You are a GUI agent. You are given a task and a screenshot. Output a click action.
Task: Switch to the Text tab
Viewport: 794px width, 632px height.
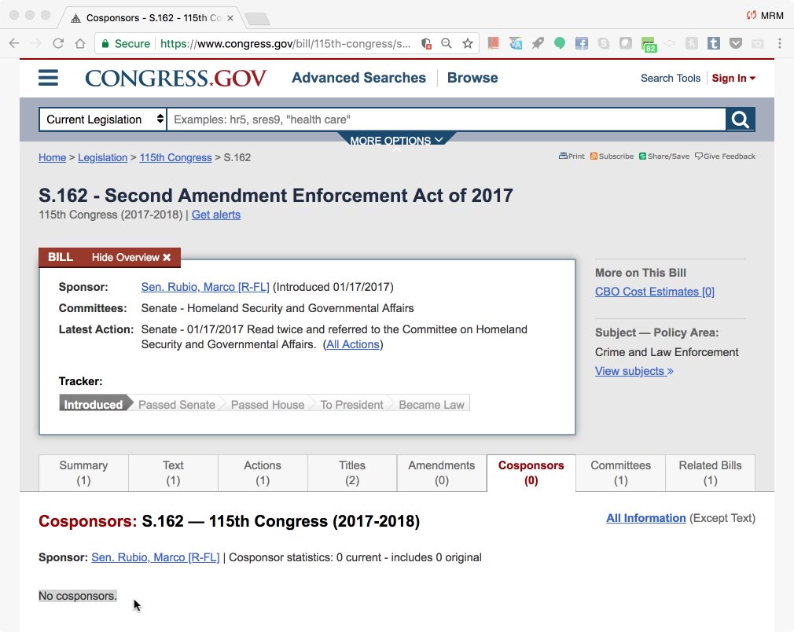coord(173,473)
